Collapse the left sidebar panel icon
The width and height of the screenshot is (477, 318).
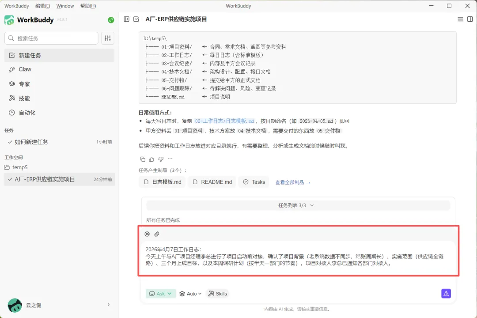pos(127,19)
